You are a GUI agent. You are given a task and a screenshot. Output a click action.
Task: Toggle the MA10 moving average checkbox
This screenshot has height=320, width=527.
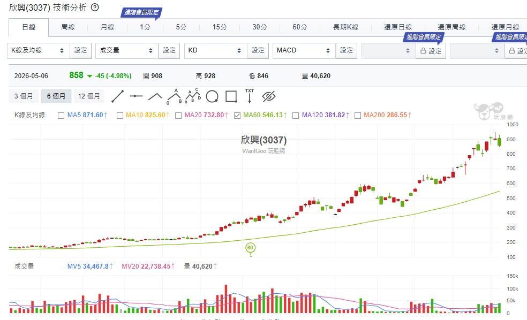tap(119, 116)
